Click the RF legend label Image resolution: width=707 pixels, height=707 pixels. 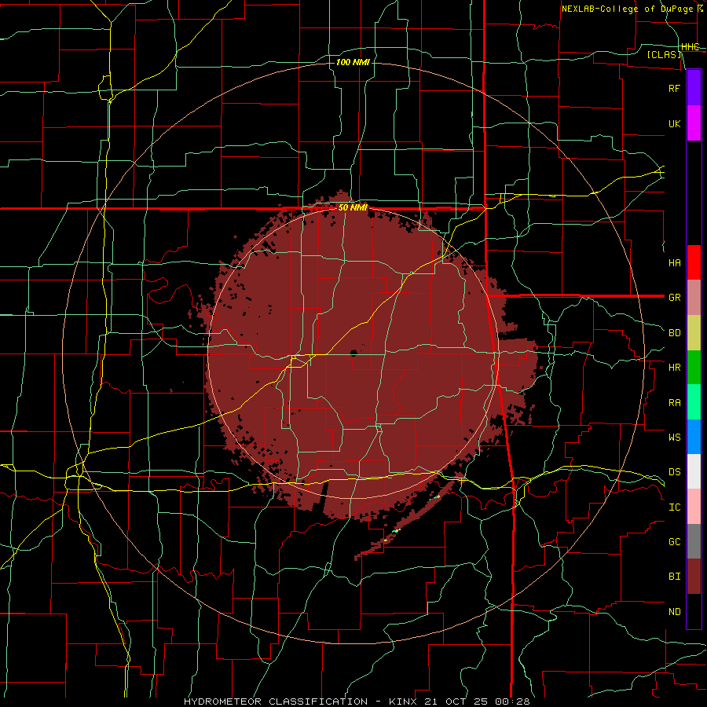[x=674, y=88]
